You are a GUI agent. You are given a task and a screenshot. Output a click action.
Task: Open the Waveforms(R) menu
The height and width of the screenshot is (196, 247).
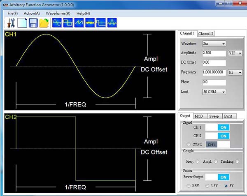58,14
